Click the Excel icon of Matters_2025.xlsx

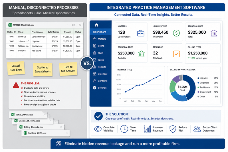[25, 133]
